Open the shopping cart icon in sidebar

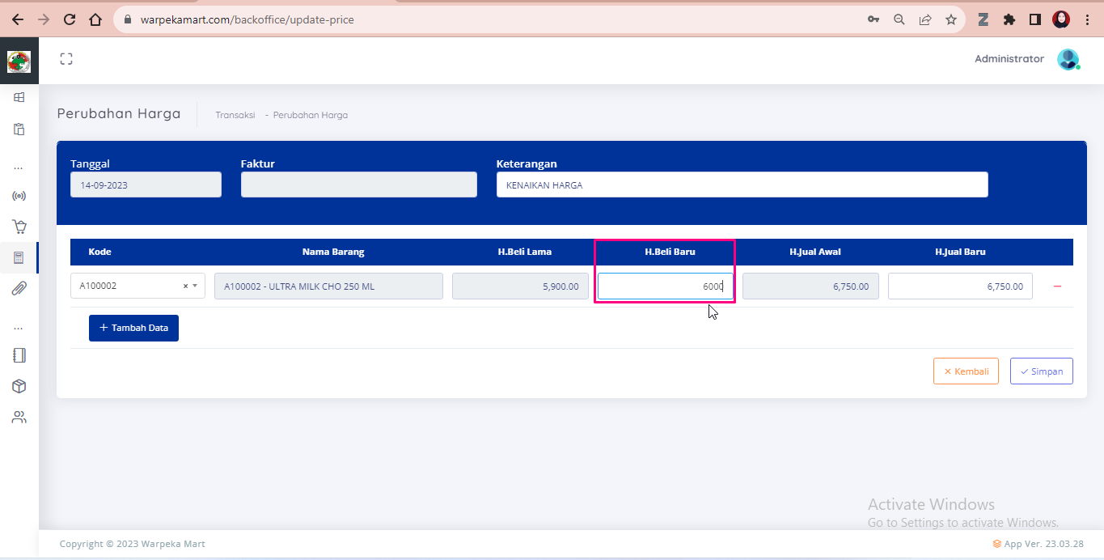click(19, 227)
